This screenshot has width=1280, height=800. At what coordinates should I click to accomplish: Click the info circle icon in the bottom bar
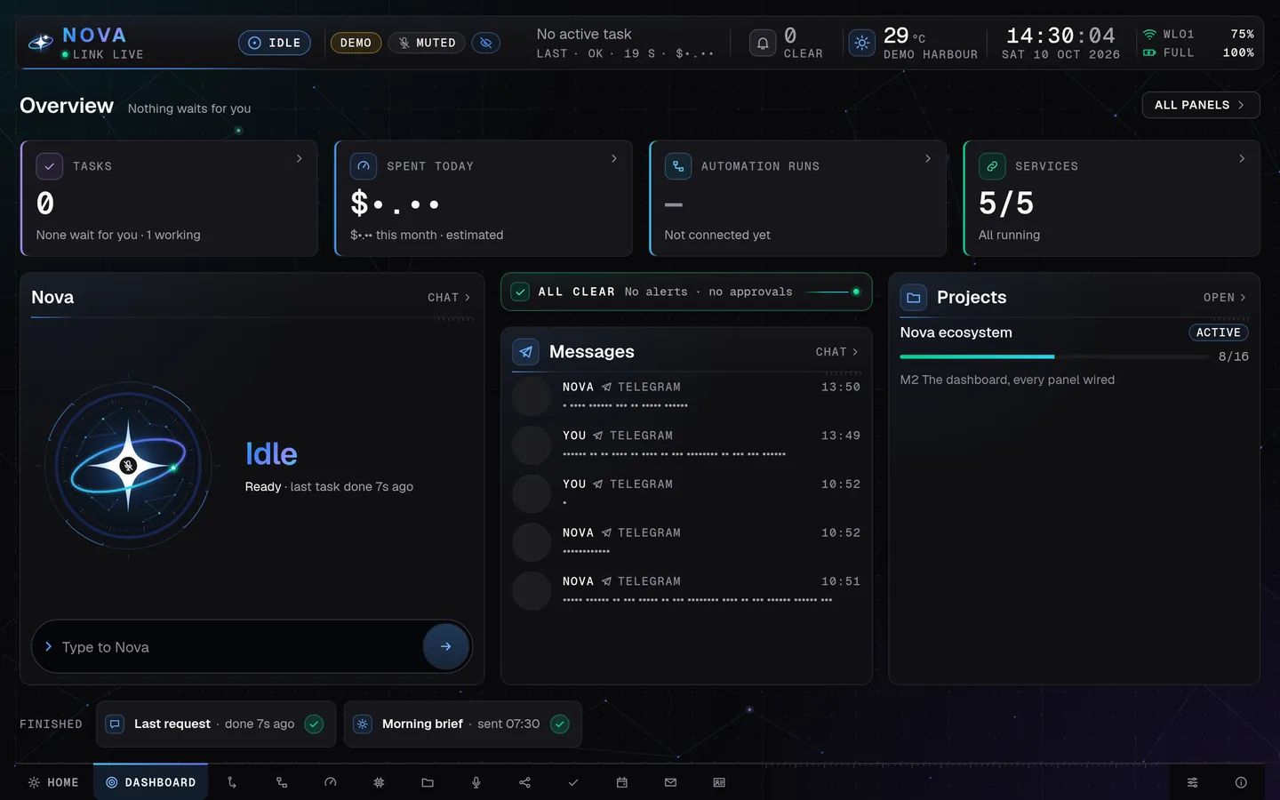pyautogui.click(x=1241, y=782)
